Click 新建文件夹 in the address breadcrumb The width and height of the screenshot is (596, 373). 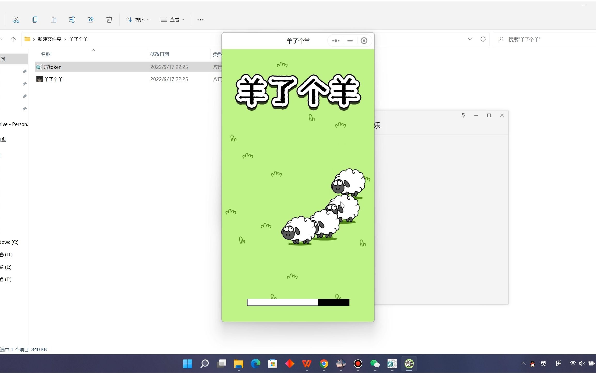click(49, 39)
